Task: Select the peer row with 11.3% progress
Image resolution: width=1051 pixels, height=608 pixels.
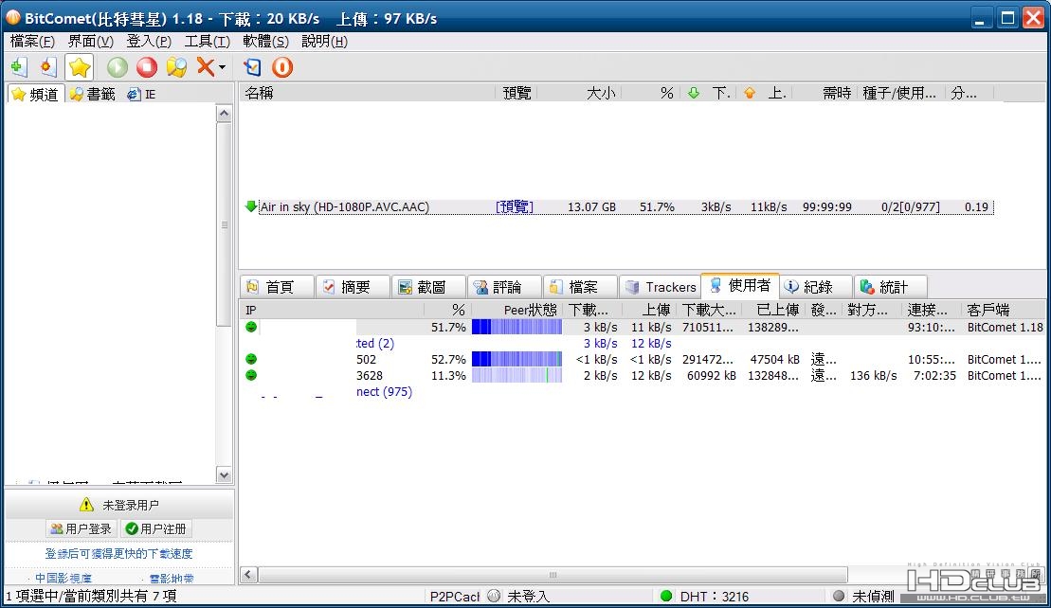Action: pos(643,376)
